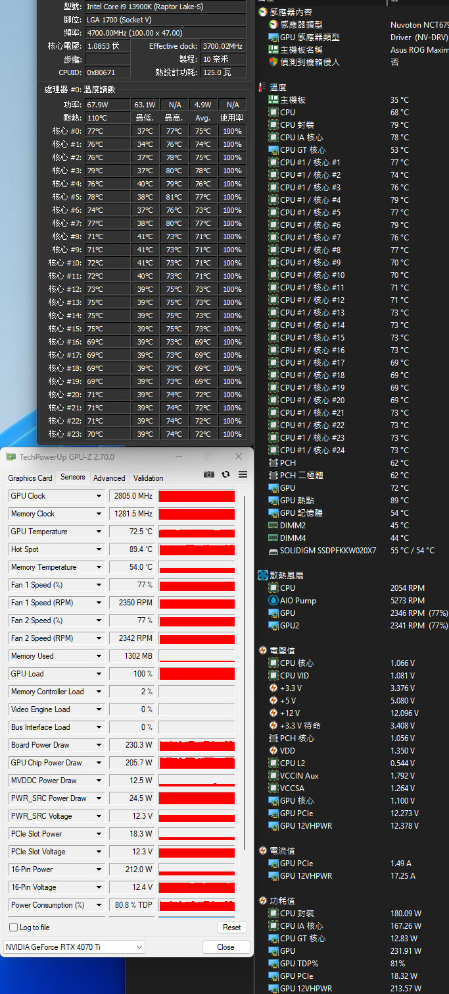Open the 16-Pin Voltage sensor dropdown

click(99, 887)
